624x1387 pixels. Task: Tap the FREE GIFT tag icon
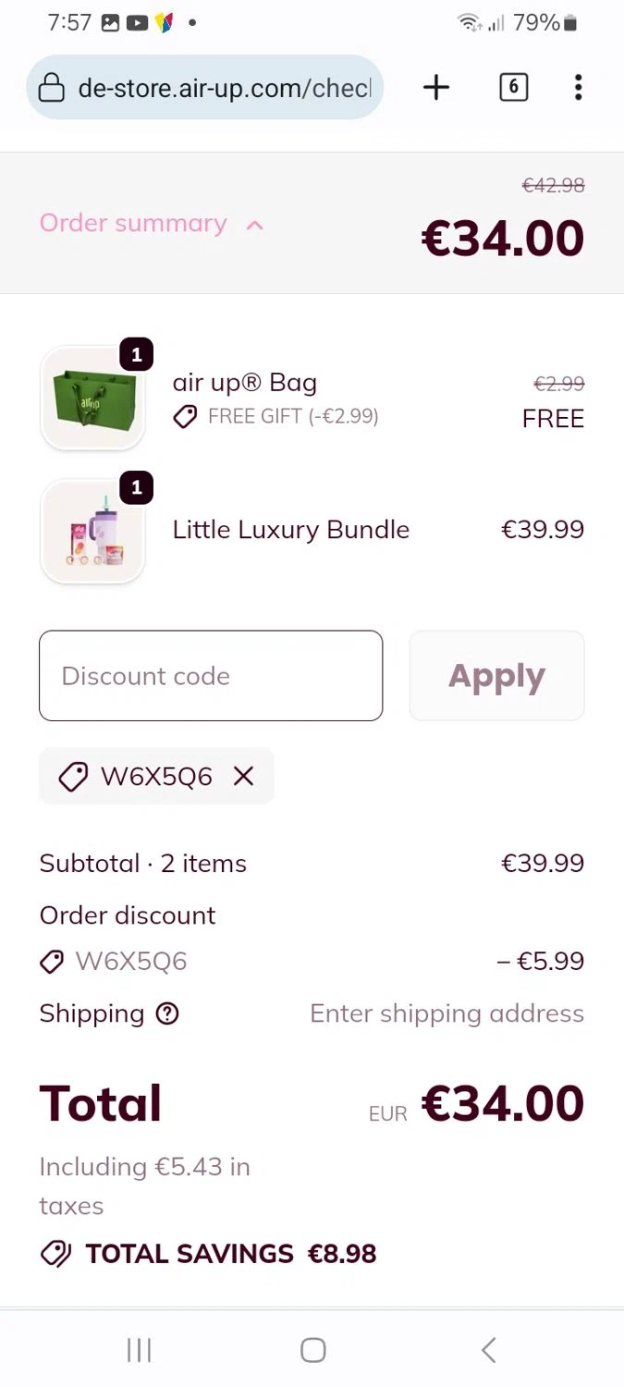tap(185, 417)
